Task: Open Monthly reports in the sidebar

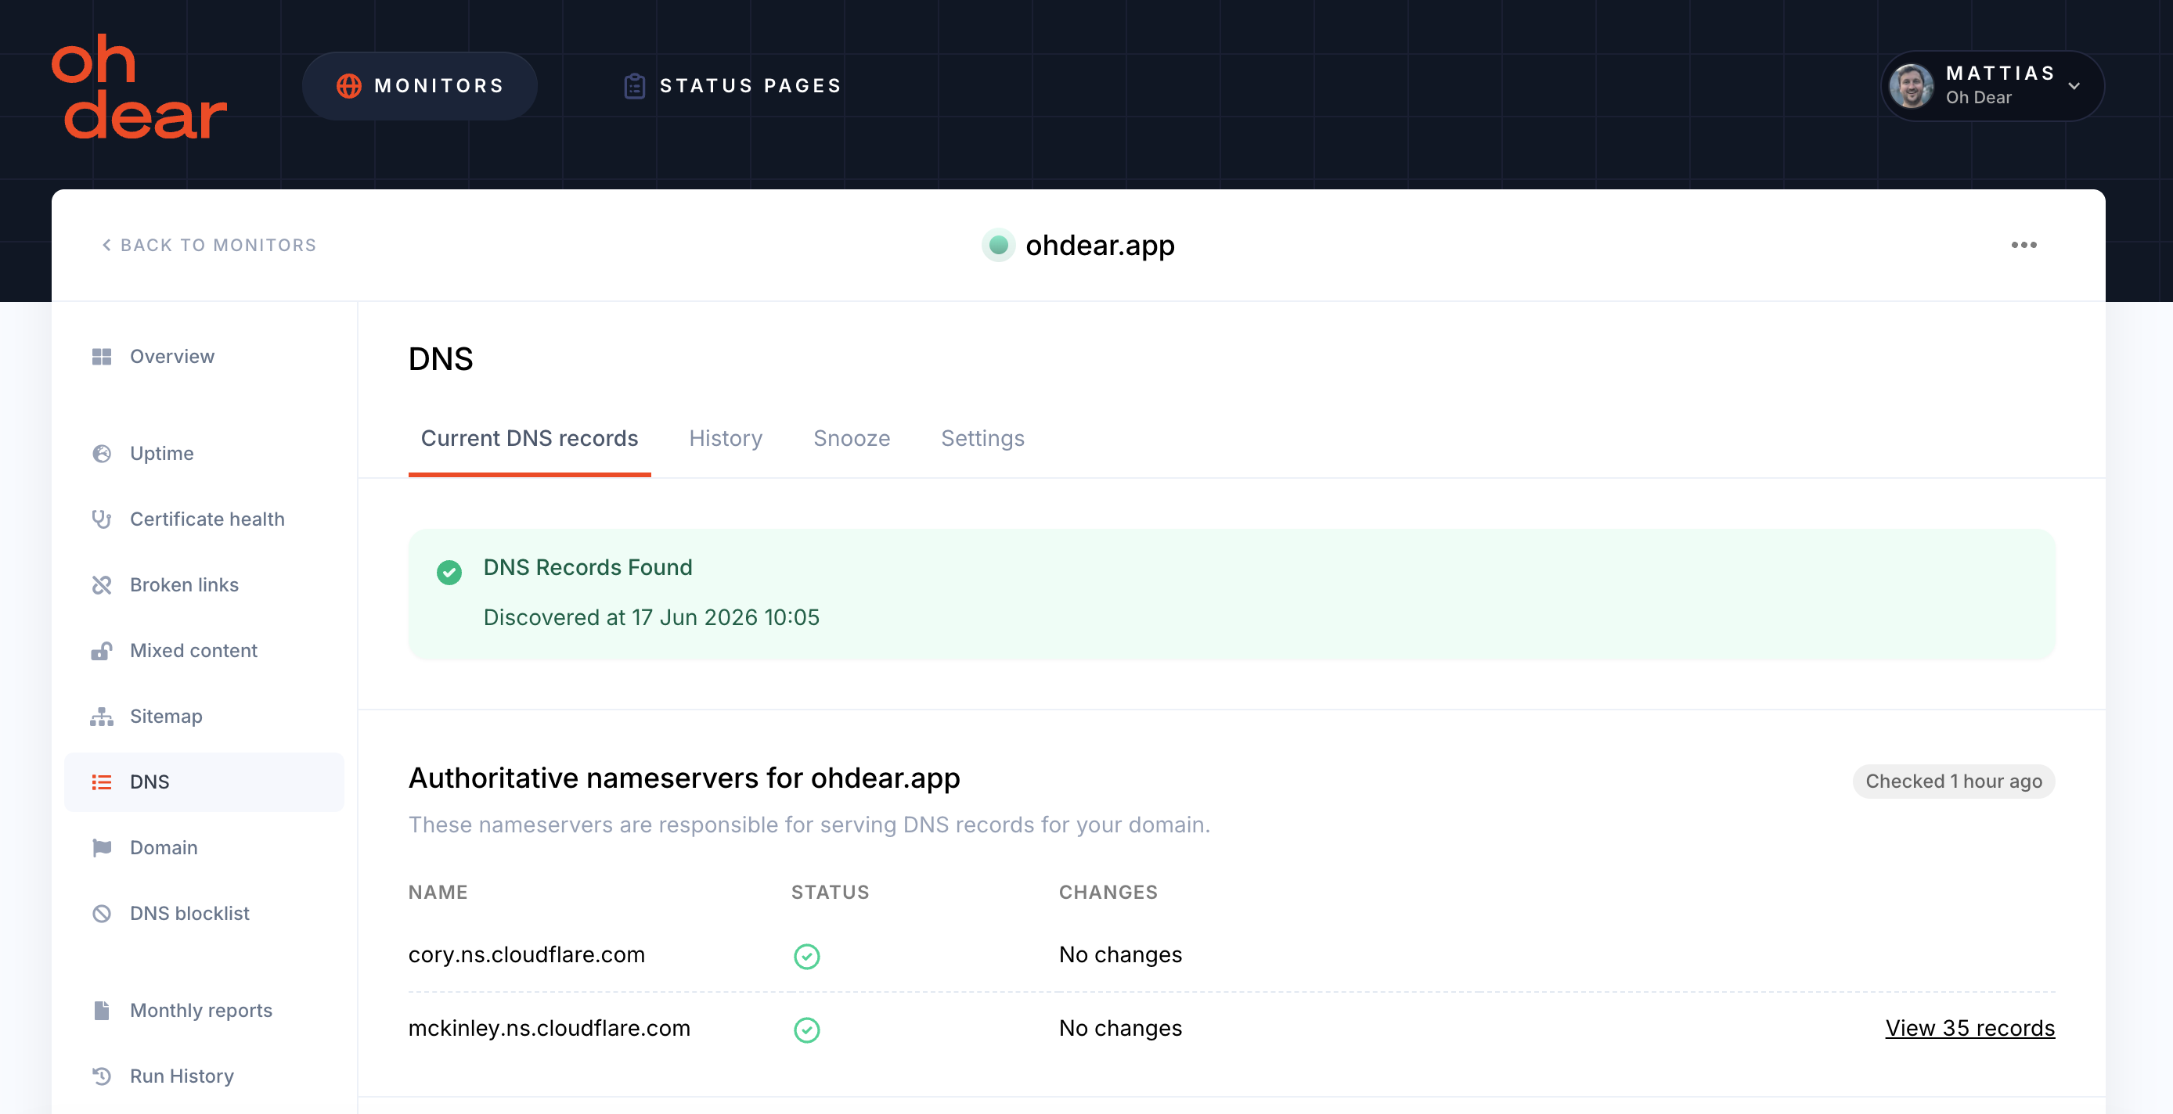Action: 204,1011
